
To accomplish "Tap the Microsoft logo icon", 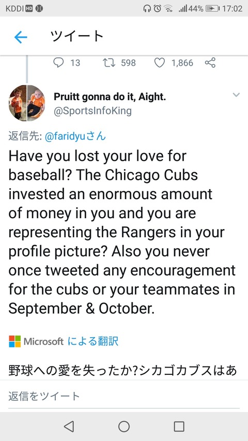I will pyautogui.click(x=14, y=341).
